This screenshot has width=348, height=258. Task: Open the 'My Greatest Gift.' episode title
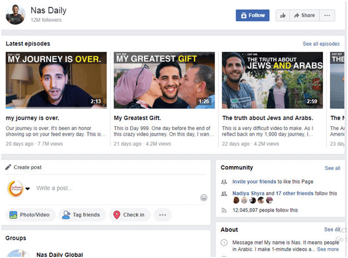[137, 118]
